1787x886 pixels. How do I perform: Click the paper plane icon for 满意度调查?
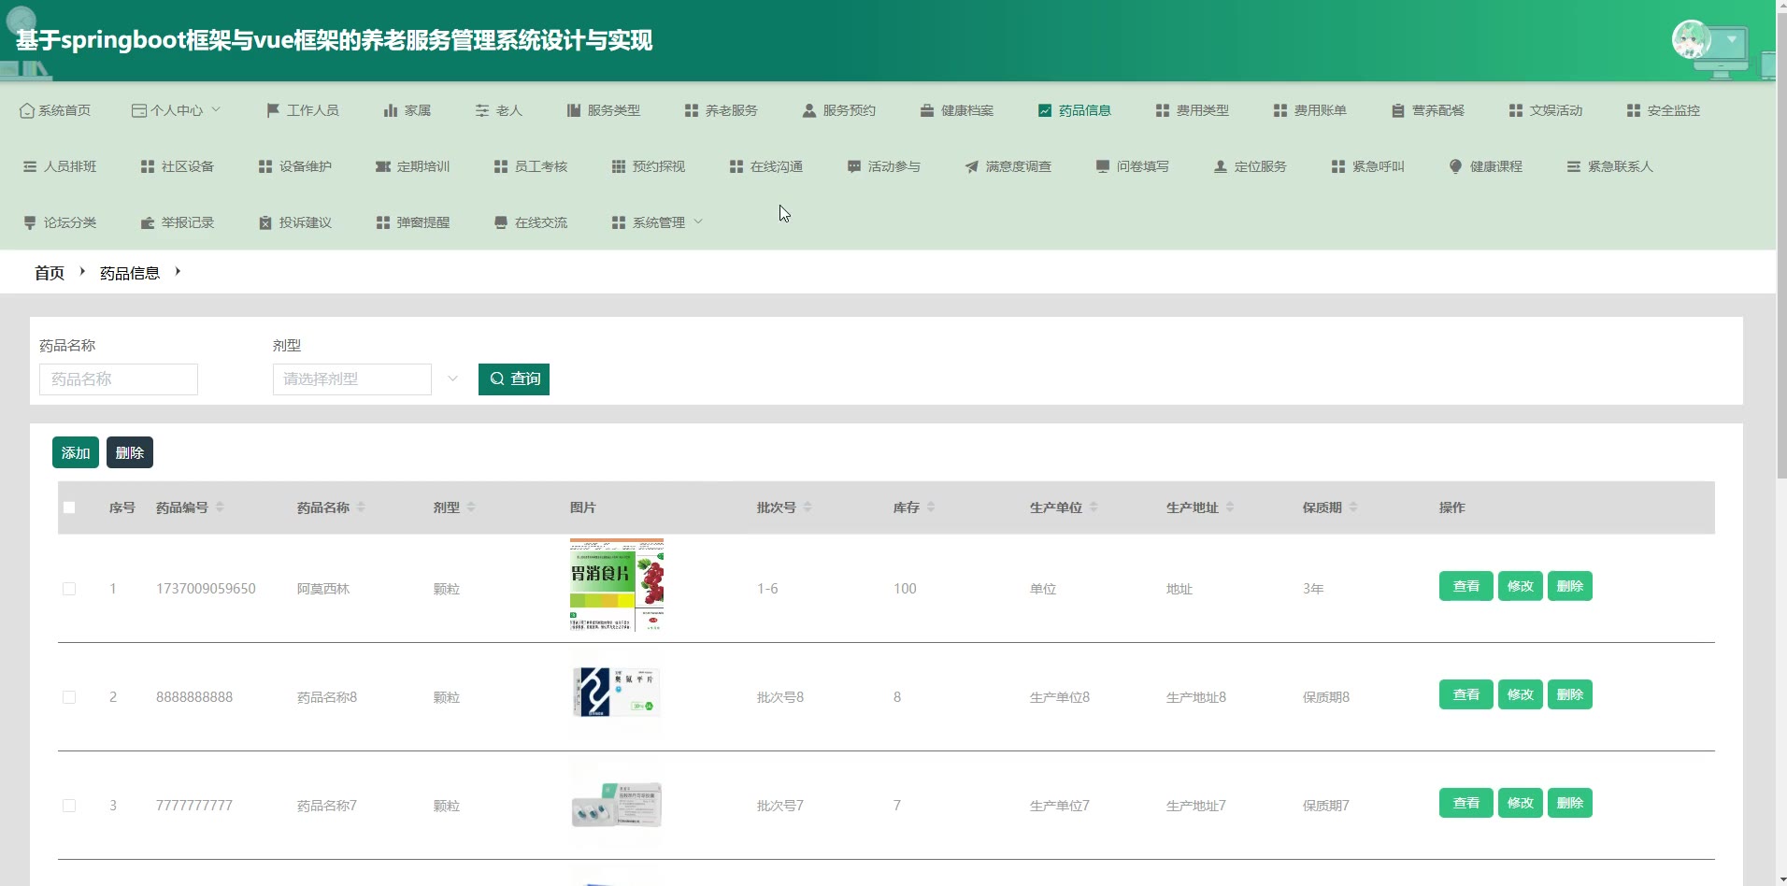tap(972, 166)
